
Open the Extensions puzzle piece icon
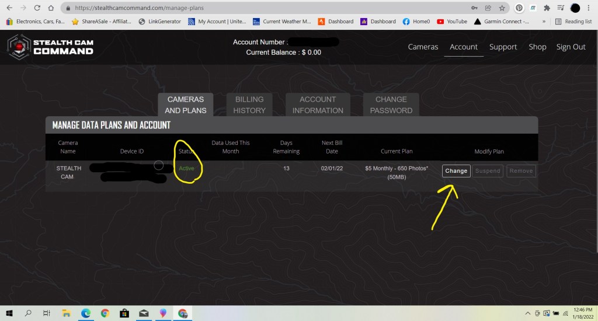click(547, 8)
